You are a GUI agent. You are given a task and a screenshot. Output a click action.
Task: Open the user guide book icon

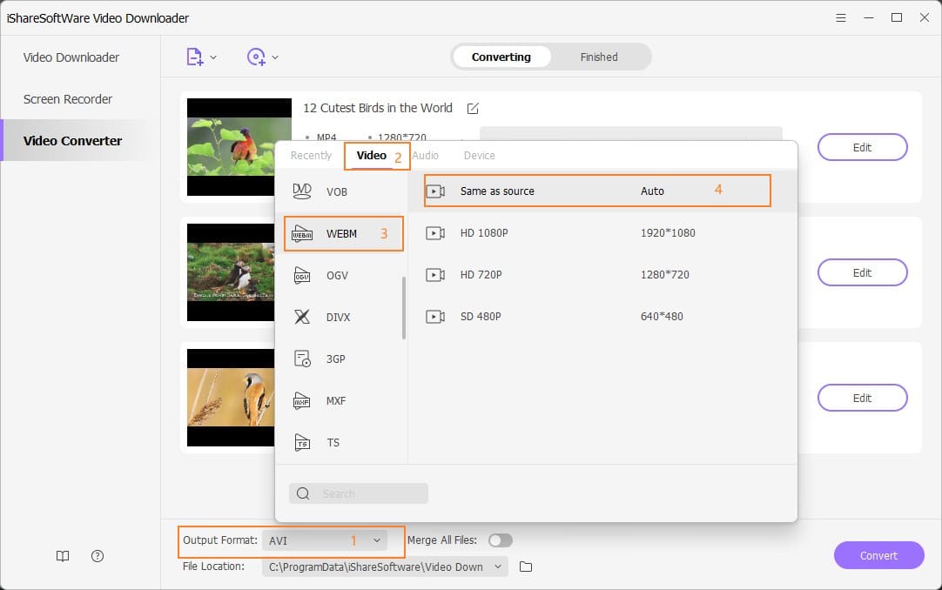[x=62, y=556]
